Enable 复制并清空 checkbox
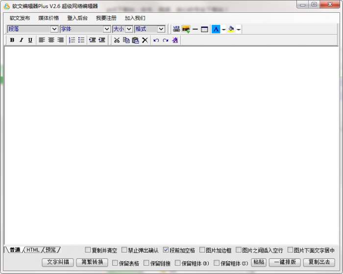Screen dimensions: 343x274 coord(88,250)
